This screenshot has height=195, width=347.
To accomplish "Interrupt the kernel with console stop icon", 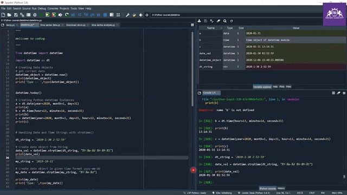I will click(x=333, y=93).
